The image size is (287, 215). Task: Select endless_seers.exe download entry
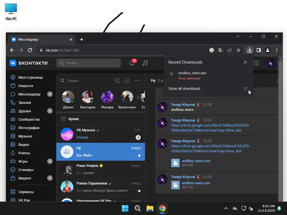coord(208,76)
